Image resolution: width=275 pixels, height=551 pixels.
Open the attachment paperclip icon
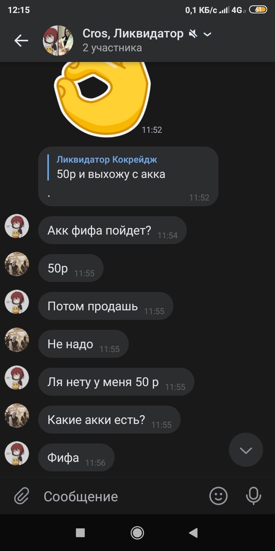(x=21, y=496)
